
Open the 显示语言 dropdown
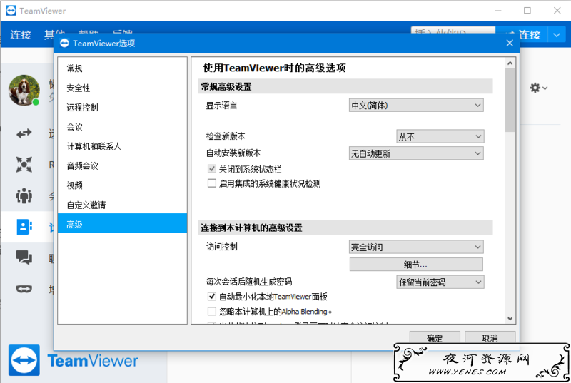point(416,106)
